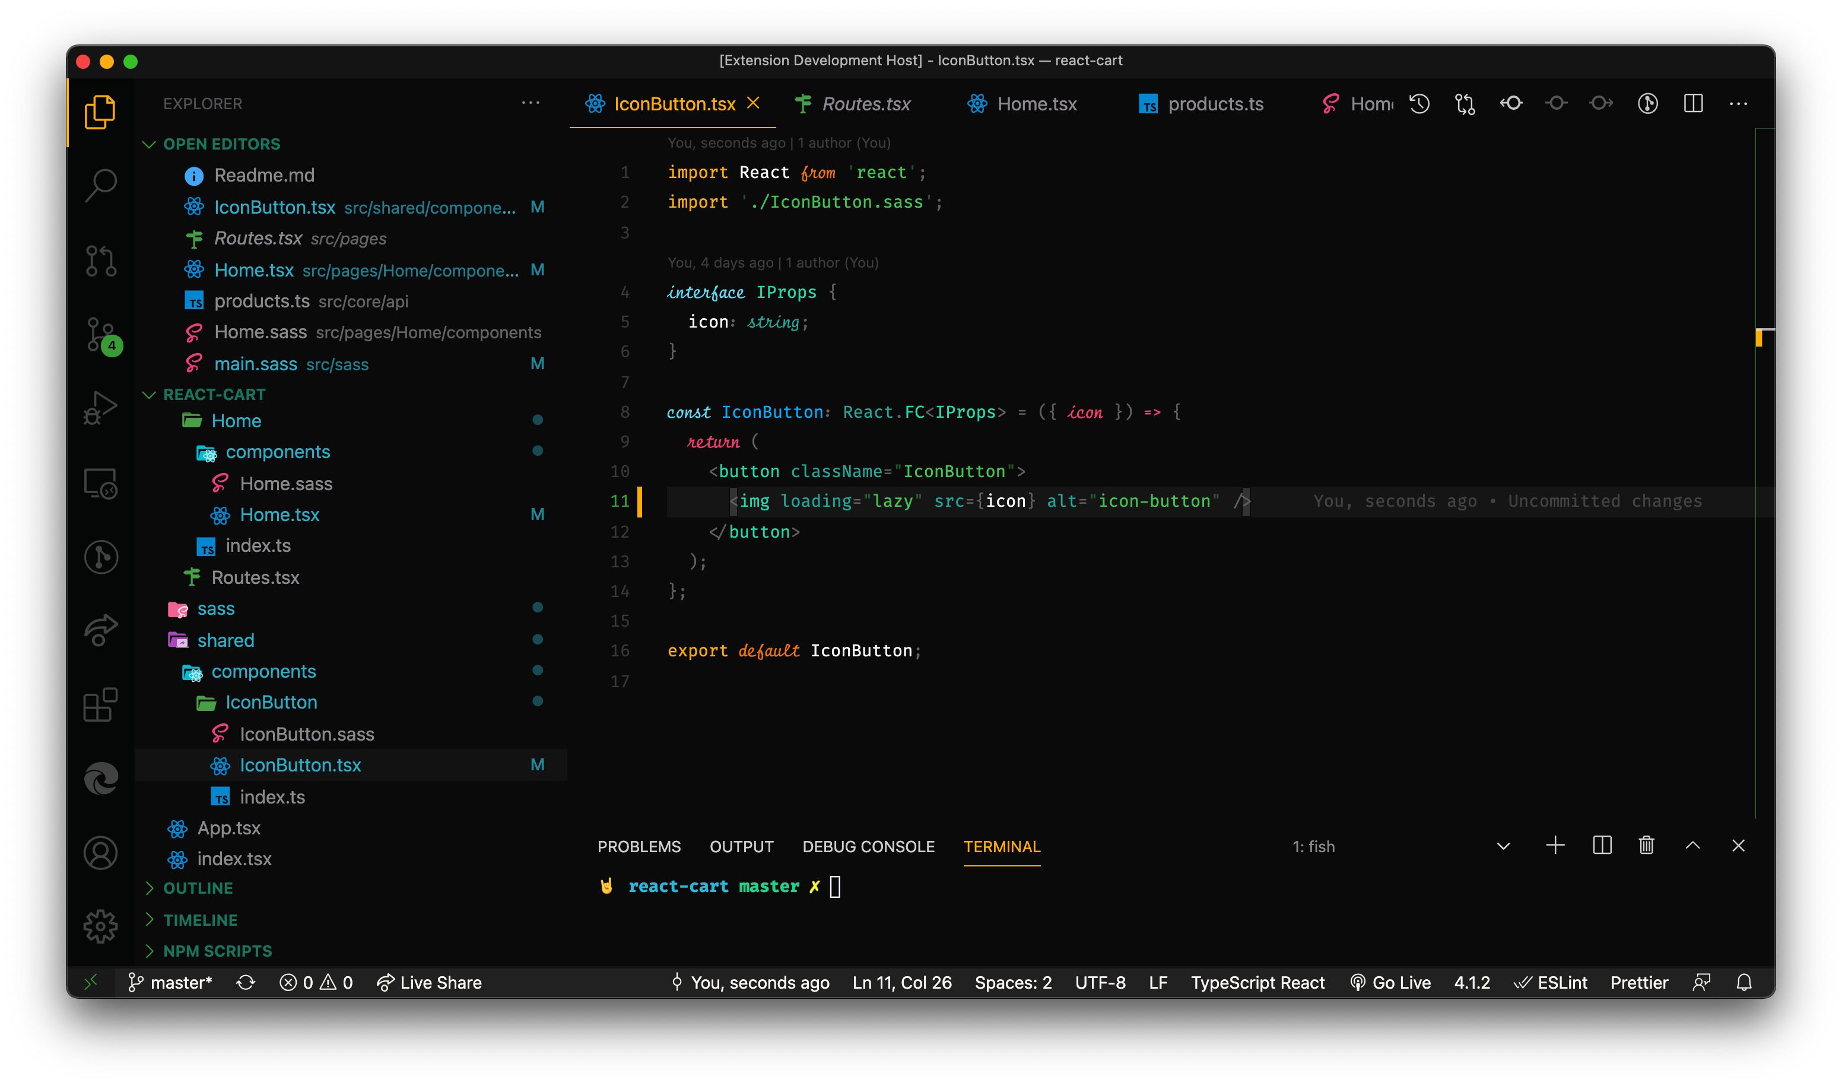Toggle ESLint status in status bar
Screen dimensions: 1842x1086
(1550, 983)
